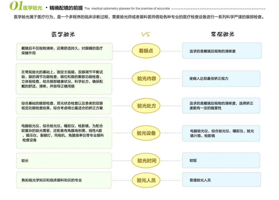Click the green box starting "熟知视光学知识"
Screen dimensions: 279x200
click(x=64, y=180)
